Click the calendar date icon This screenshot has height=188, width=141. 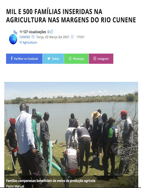[33, 37]
